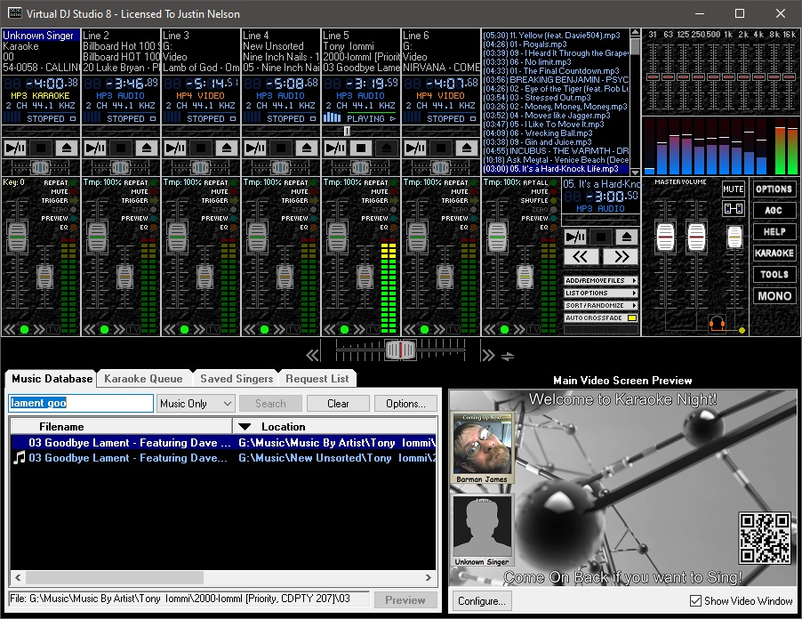
Task: Open the Request List tab
Action: tap(317, 379)
